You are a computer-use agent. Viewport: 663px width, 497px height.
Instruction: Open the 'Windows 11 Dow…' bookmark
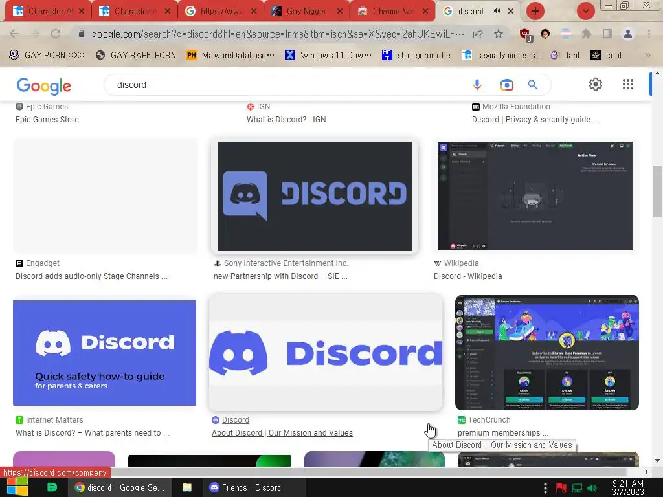[x=328, y=55]
